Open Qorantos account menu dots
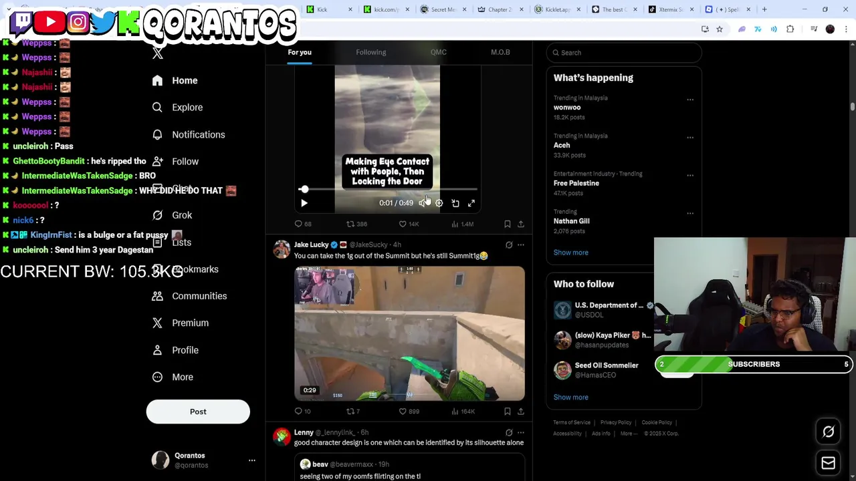856x481 pixels. pyautogui.click(x=252, y=460)
